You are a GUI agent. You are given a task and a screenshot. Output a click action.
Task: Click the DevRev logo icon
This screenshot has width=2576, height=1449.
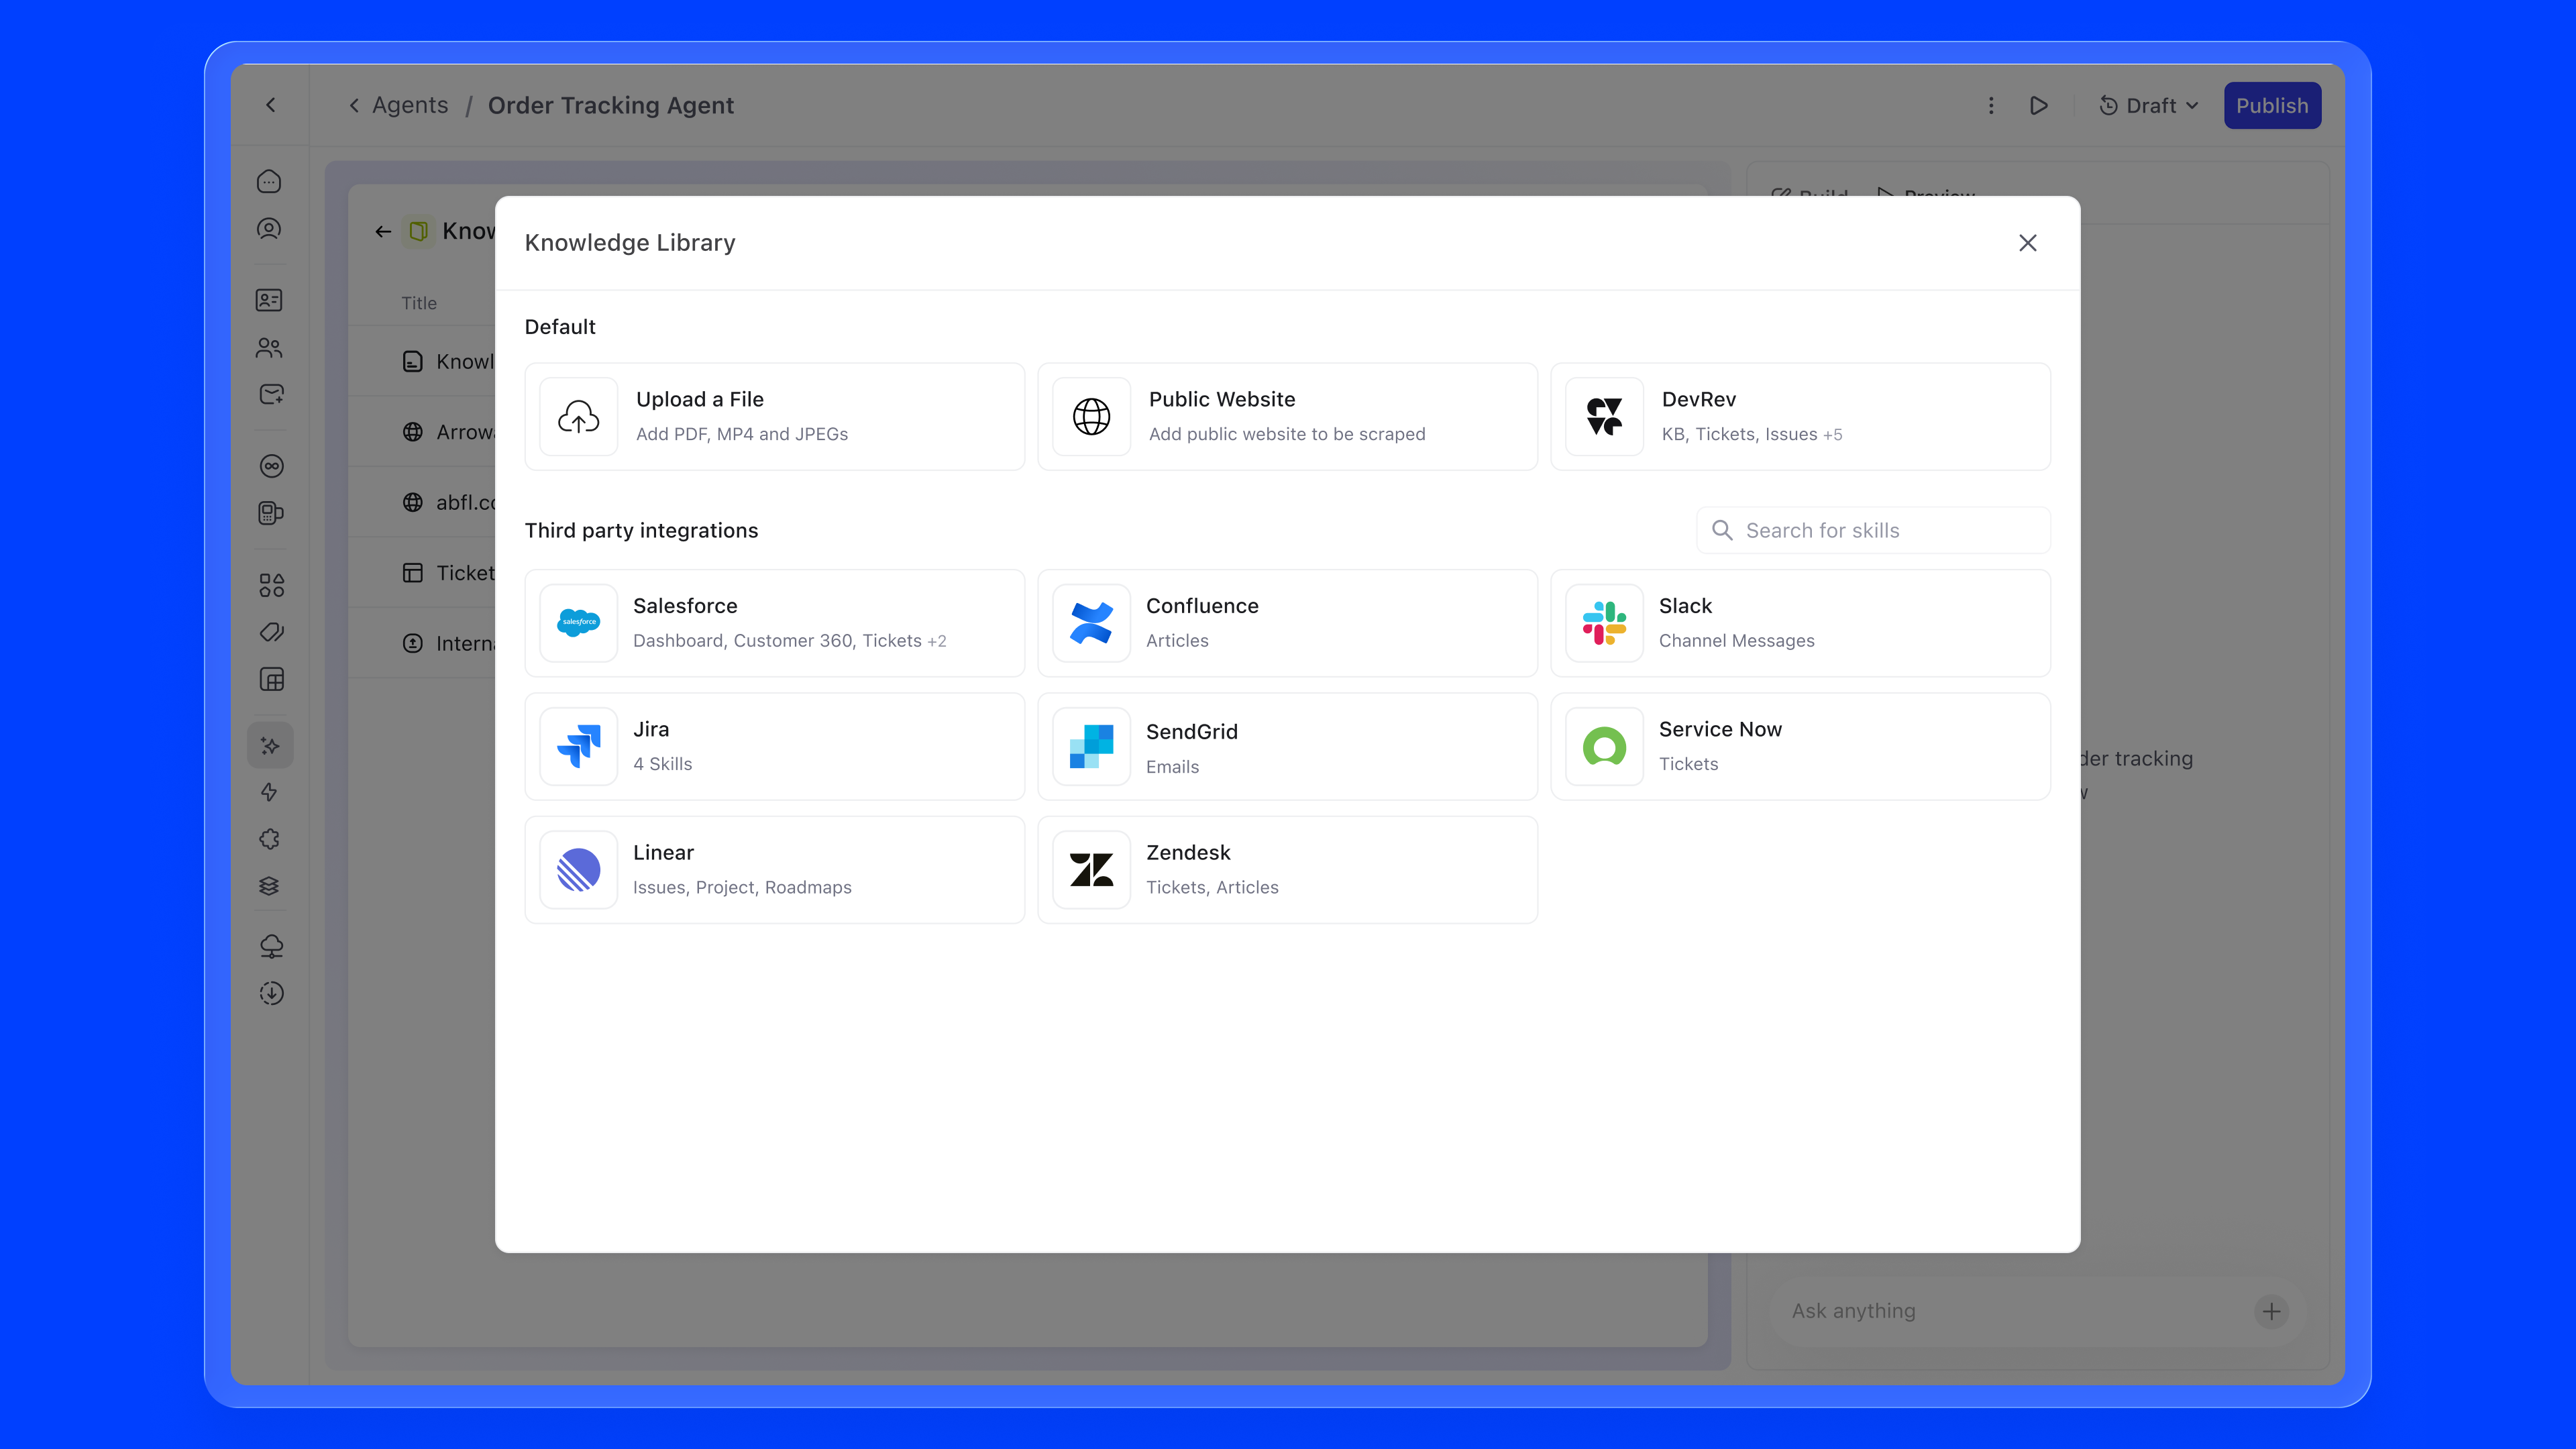(x=1605, y=417)
